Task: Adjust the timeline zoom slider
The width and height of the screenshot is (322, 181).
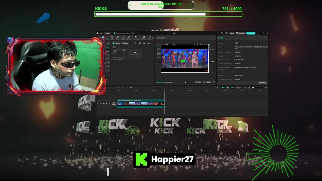Action: [x=258, y=87]
